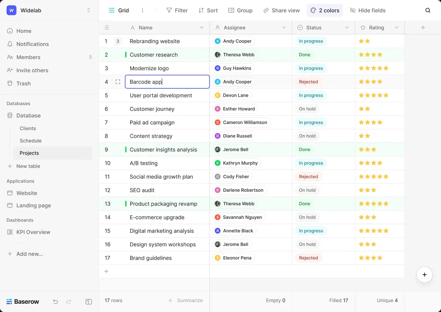
Task: Open the Widelab workspace switcher
Action: click(x=49, y=11)
